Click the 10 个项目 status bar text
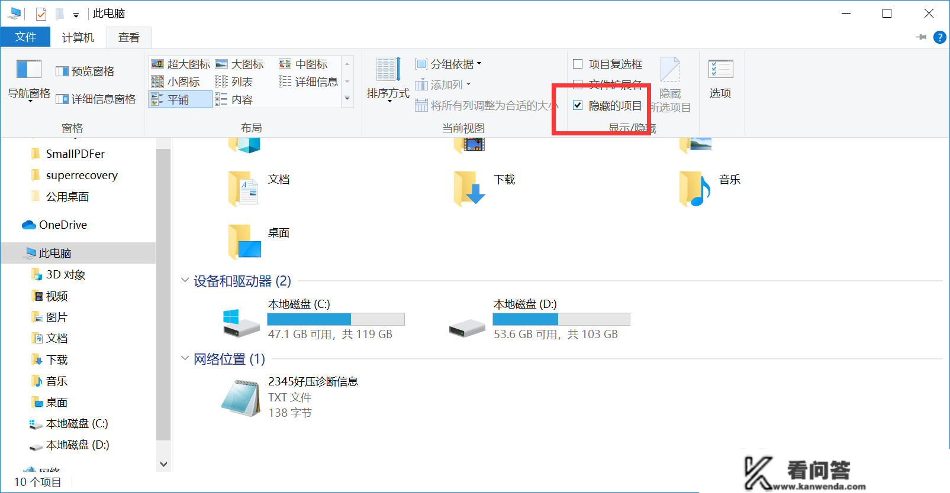The image size is (950, 493). 37,482
